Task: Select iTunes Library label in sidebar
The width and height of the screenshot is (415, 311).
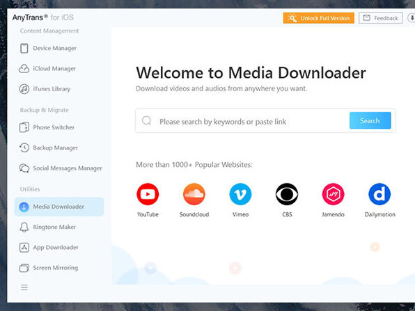Action: 52,89
